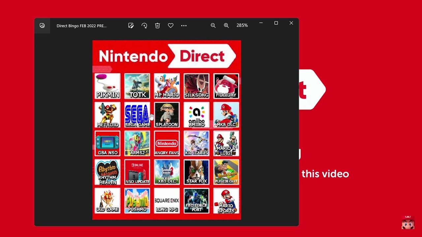Select the XB3 DLC bingo tile

[167, 172]
